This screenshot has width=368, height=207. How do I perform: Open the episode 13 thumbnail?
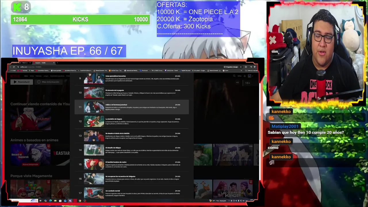pos(94,136)
